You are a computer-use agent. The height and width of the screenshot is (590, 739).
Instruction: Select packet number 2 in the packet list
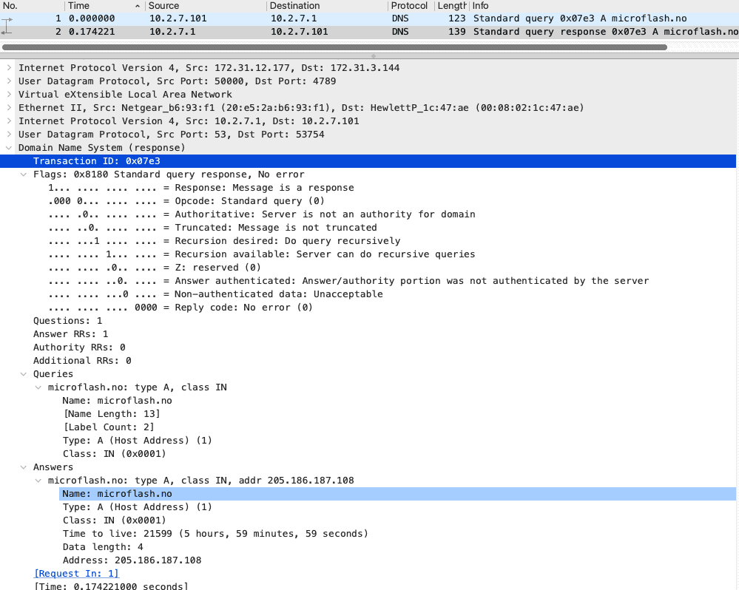click(222, 31)
